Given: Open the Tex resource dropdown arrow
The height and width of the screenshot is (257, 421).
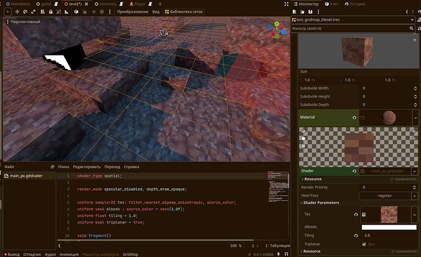Looking at the screenshot, I should point(414,214).
